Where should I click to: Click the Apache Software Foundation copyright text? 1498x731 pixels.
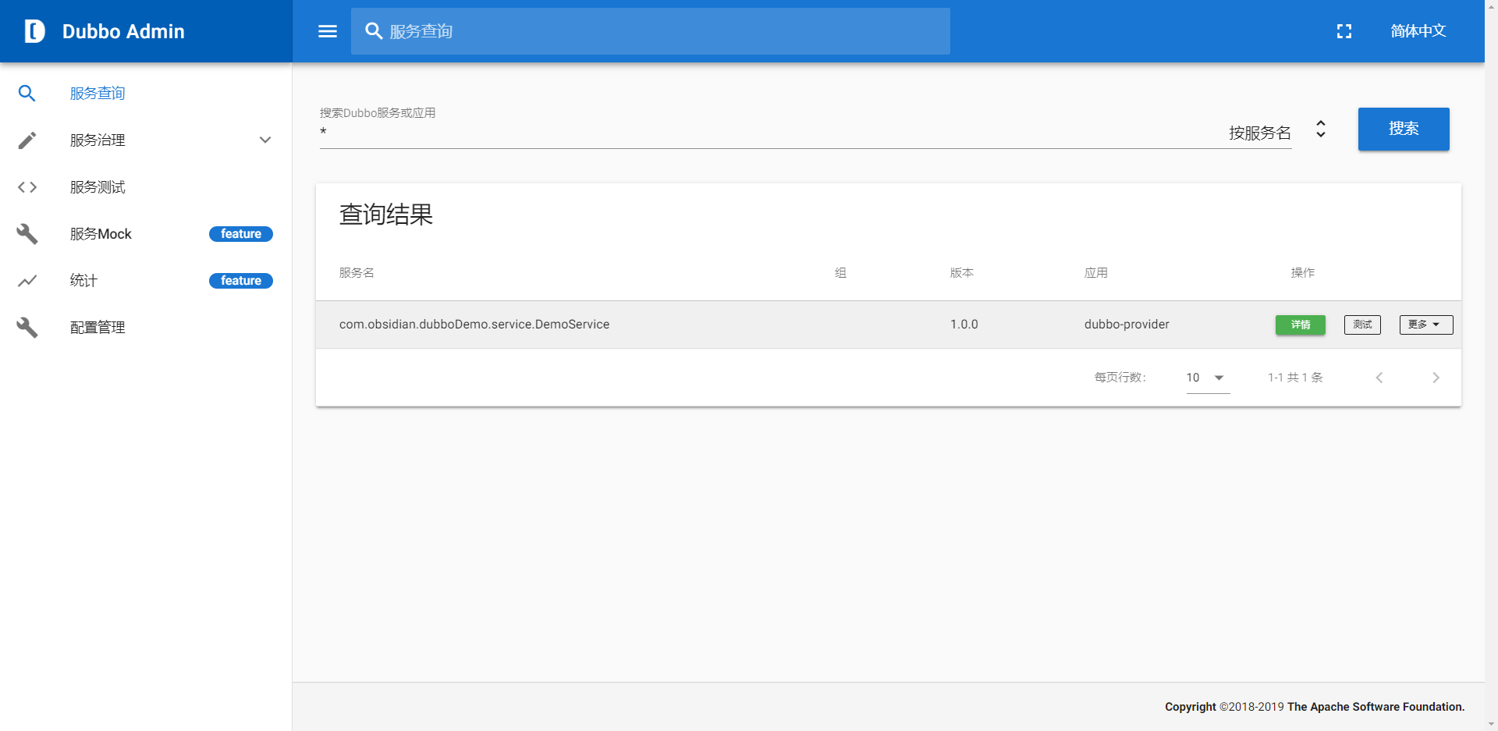(1315, 707)
